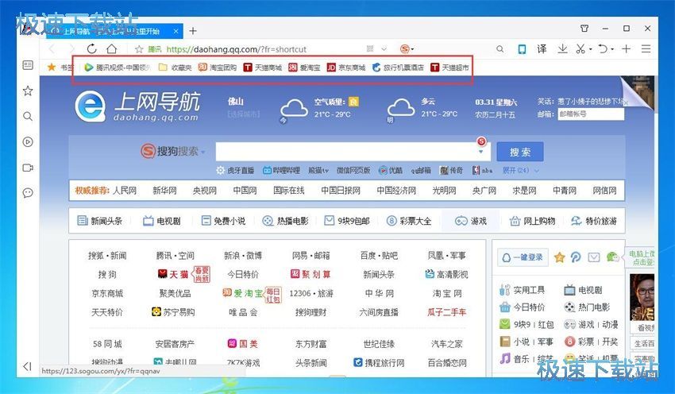Select the 游戏 category tab
Image resolution: width=675 pixels, height=394 pixels.
coord(471,221)
